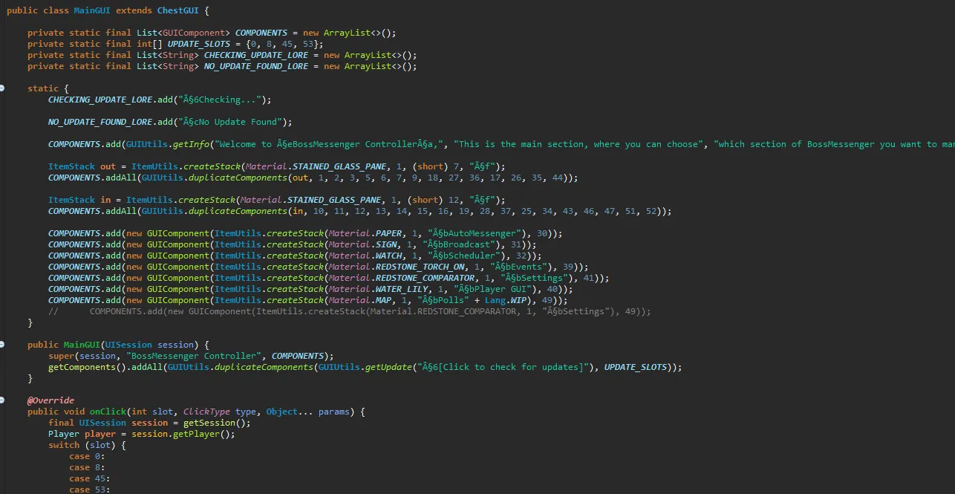
Task: Click the ItemStack in variable name
Action: (105, 200)
